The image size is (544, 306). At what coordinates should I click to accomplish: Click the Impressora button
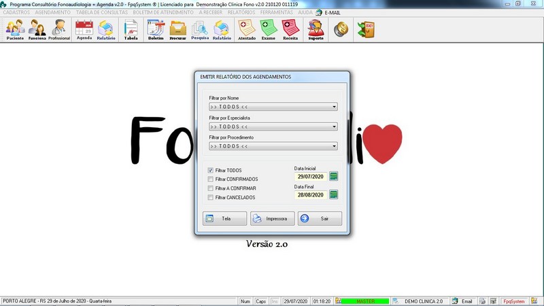[x=273, y=218]
